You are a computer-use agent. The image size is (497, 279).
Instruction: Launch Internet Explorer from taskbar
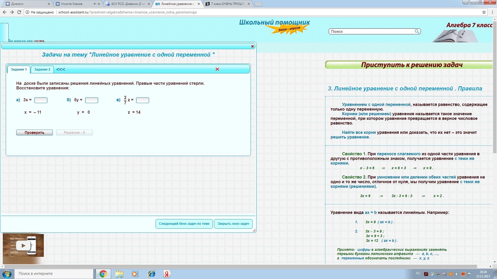tap(151, 274)
